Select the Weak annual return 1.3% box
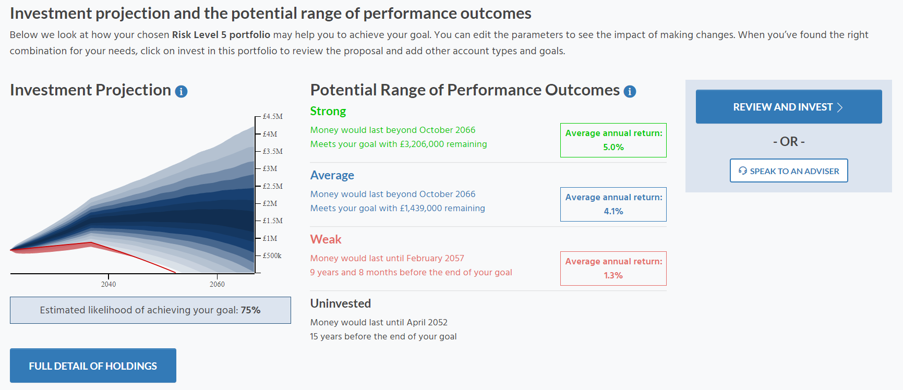This screenshot has width=903, height=390. click(613, 269)
